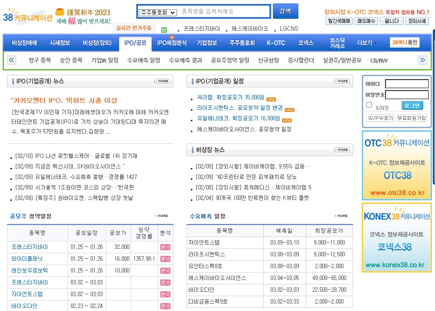Screen dimensions: 435x311
Task: Open MORE for IPO 일정 section
Action: coord(342,81)
